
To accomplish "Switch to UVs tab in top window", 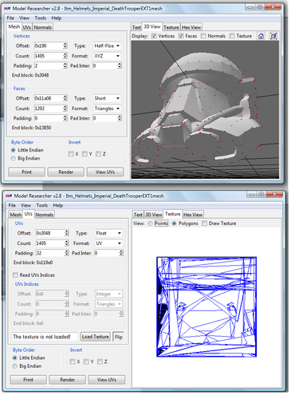I will point(27,27).
